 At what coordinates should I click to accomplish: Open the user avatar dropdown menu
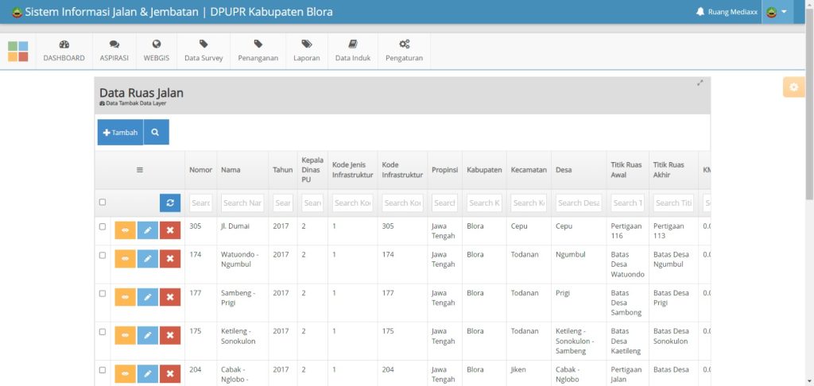pyautogui.click(x=777, y=12)
